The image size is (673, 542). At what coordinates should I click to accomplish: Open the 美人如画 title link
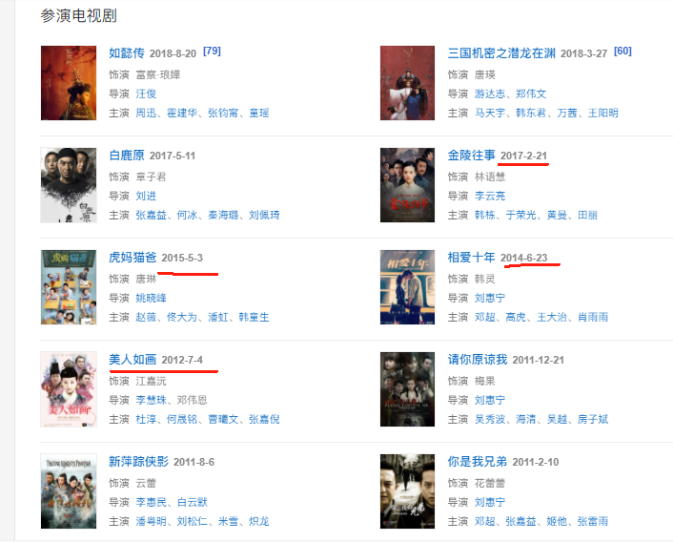tap(133, 360)
